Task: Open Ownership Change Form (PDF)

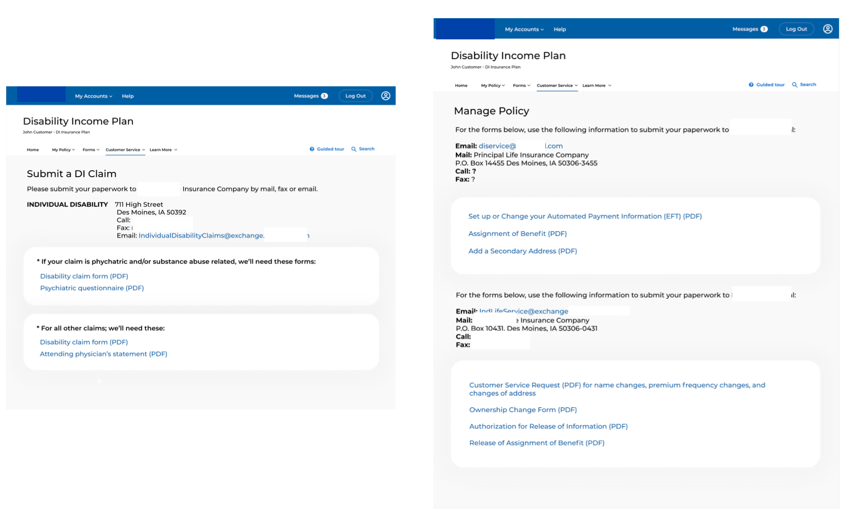Action: (523, 410)
